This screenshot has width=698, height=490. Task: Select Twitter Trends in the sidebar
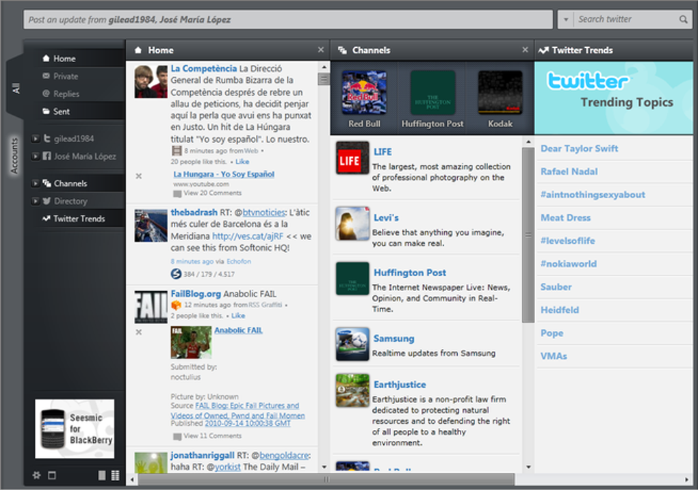pos(79,219)
